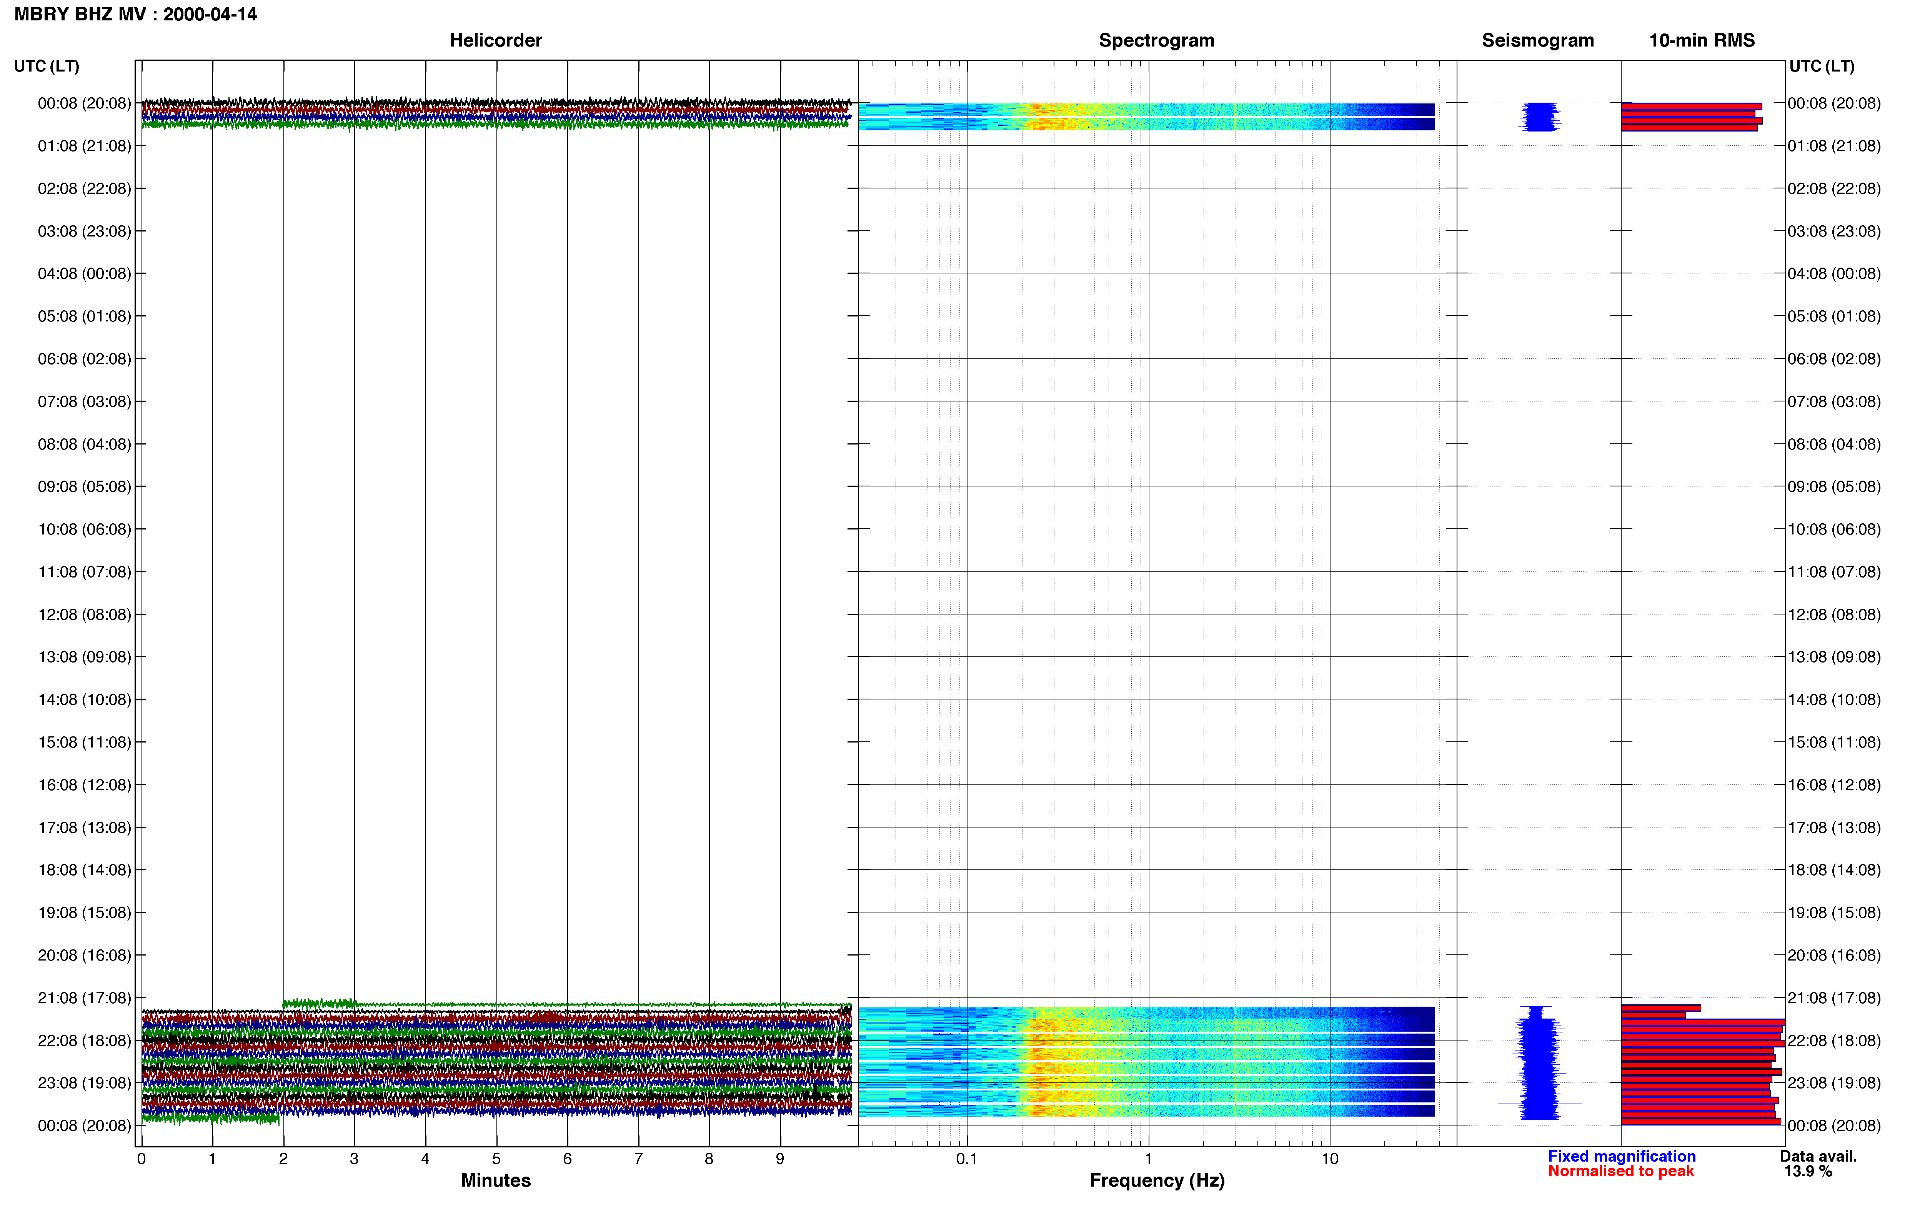Click Helicorder time label 04:08 (00:08)
This screenshot has height=1207, width=1930.
pyautogui.click(x=85, y=274)
